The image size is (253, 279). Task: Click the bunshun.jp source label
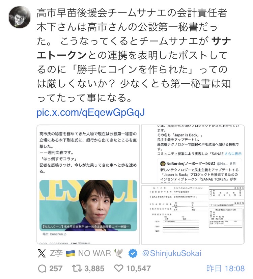(54, 234)
